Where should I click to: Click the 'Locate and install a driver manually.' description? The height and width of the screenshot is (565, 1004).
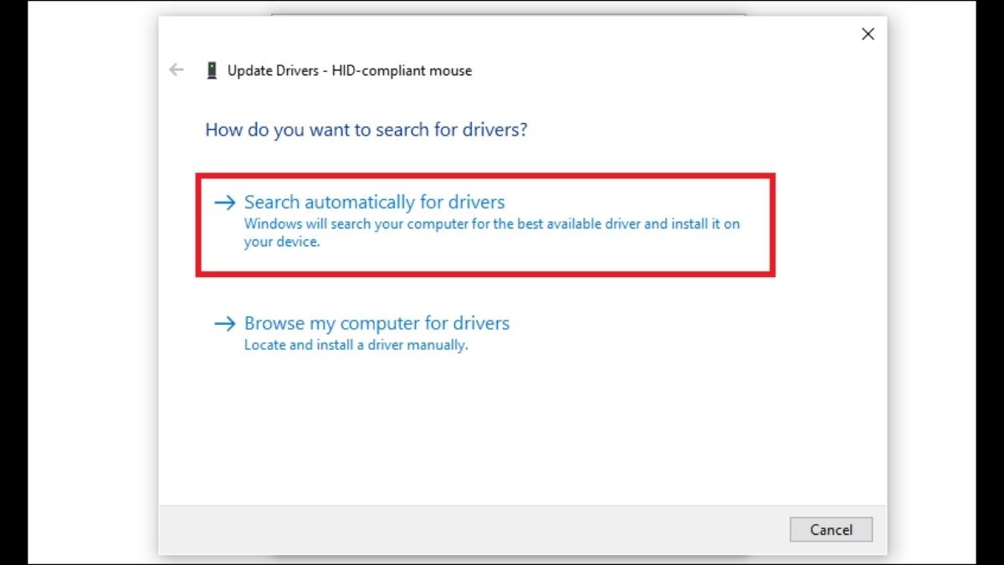(x=356, y=345)
